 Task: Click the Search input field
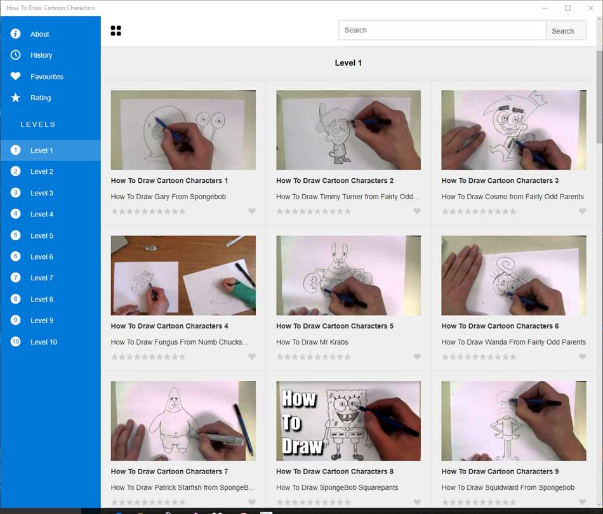point(442,30)
